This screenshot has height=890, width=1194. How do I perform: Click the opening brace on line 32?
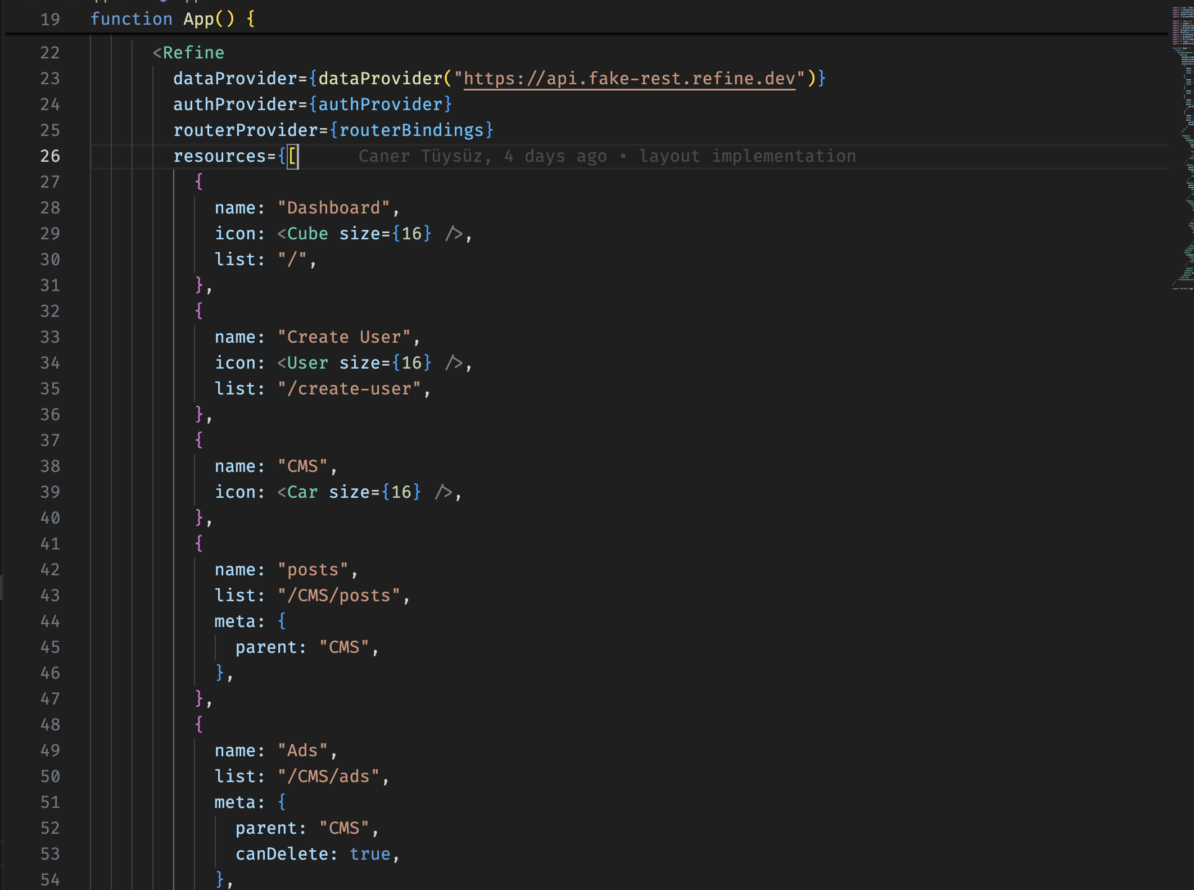[199, 311]
